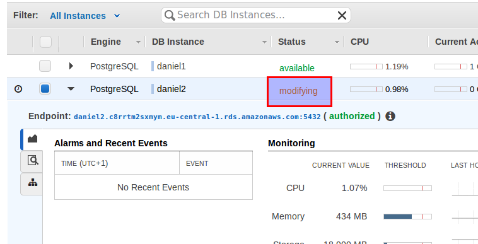Click the EVENT column header

[x=197, y=163]
